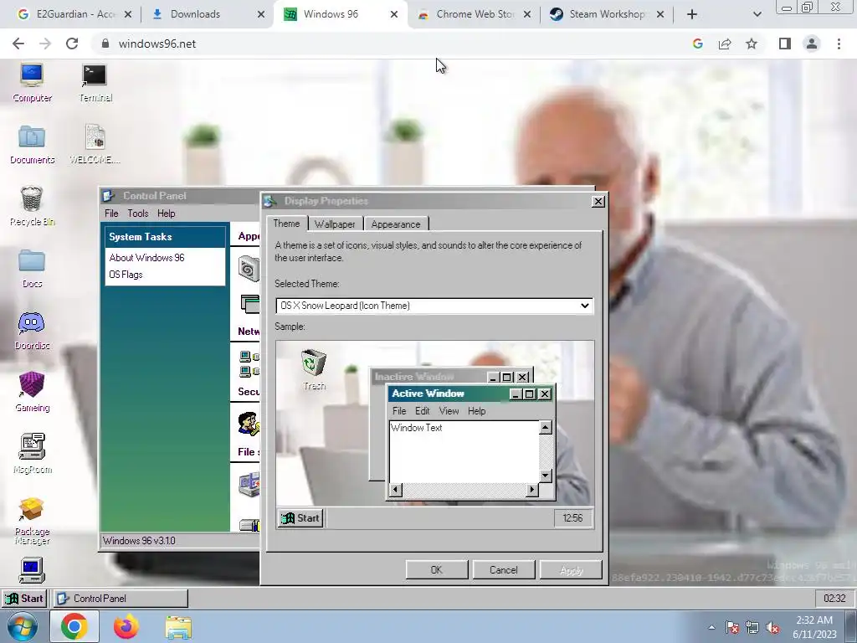The width and height of the screenshot is (857, 643).
Task: Click OS Flags link
Action: (x=126, y=275)
